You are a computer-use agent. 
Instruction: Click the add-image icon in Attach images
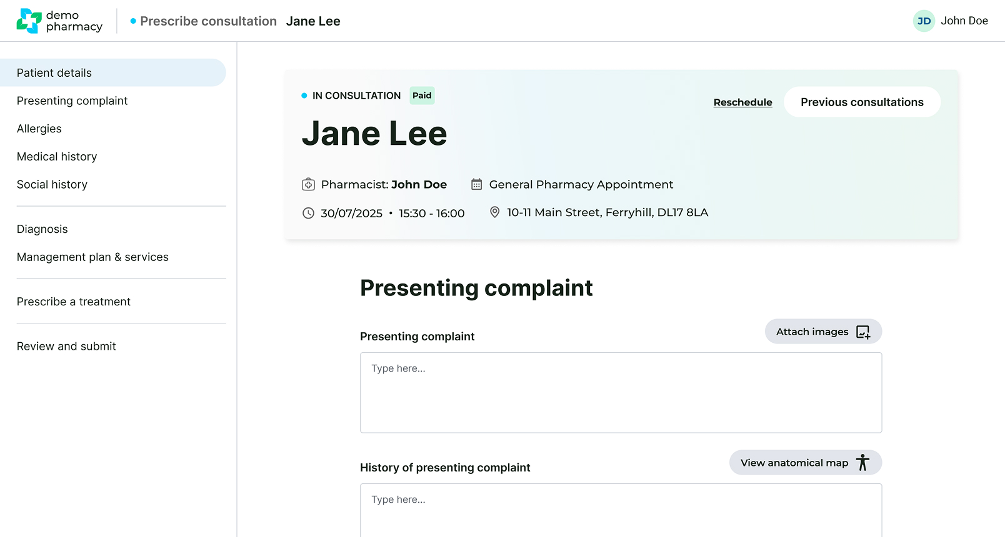point(863,332)
